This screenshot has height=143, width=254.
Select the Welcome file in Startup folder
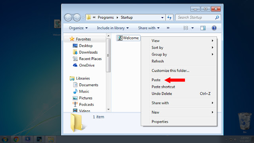(128, 38)
